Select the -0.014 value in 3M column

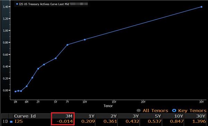point(65,121)
